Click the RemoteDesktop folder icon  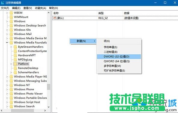[x=15, y=68]
